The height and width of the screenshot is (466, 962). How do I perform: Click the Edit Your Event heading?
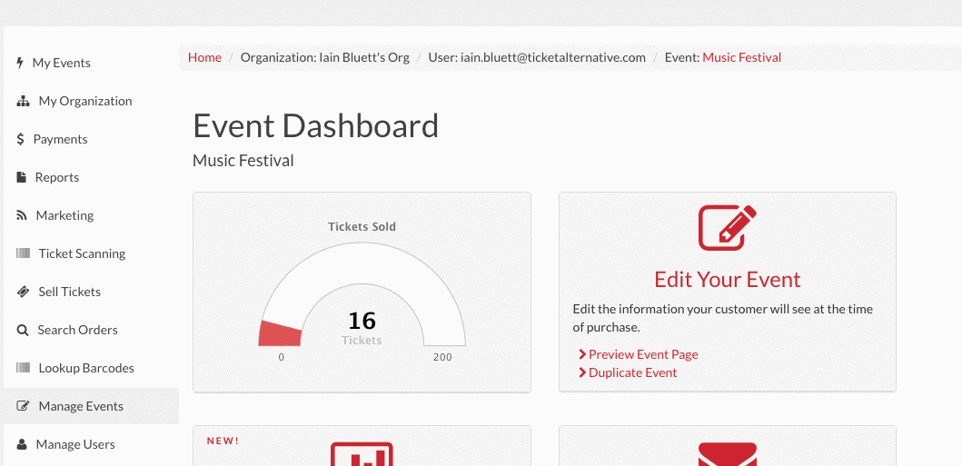(728, 280)
